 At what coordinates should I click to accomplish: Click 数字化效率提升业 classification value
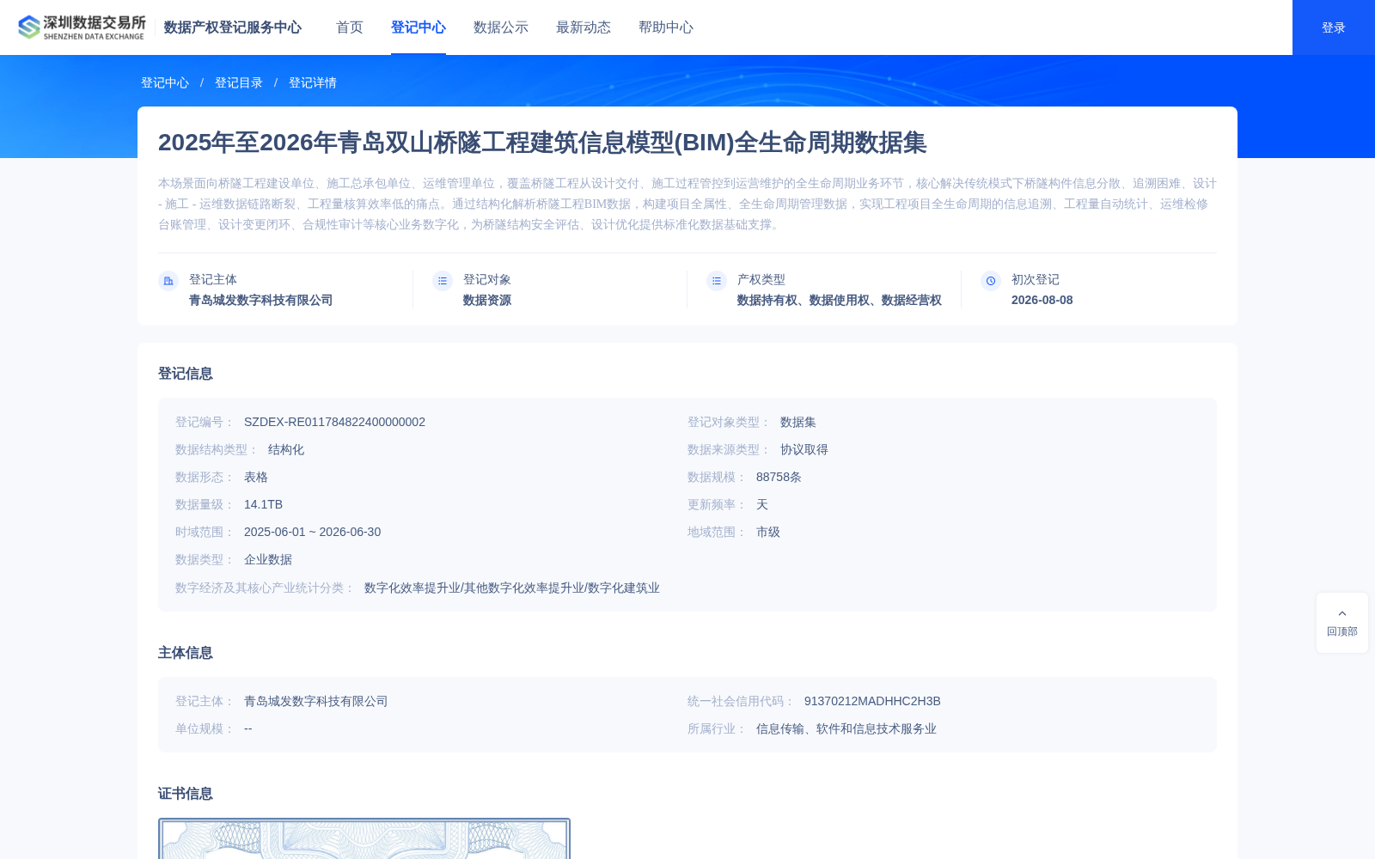pyautogui.click(x=512, y=588)
